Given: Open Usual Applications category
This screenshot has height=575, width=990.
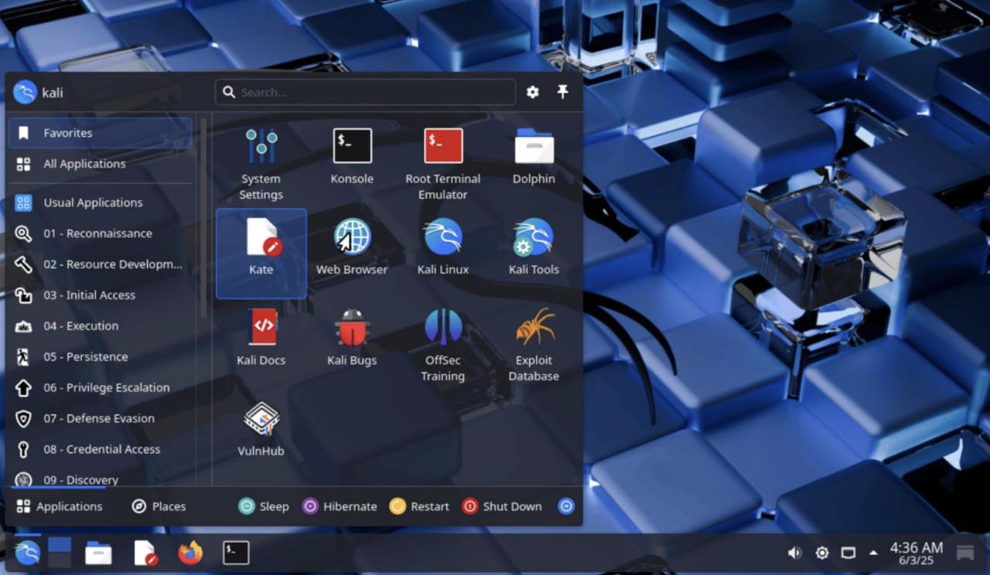Looking at the screenshot, I should (101, 202).
